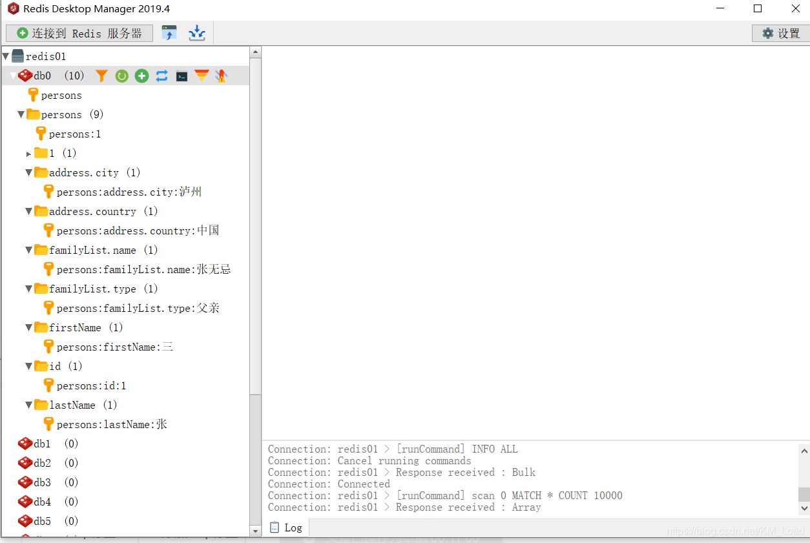Collapse the lastName (1) folder
The image size is (810, 543).
29,405
